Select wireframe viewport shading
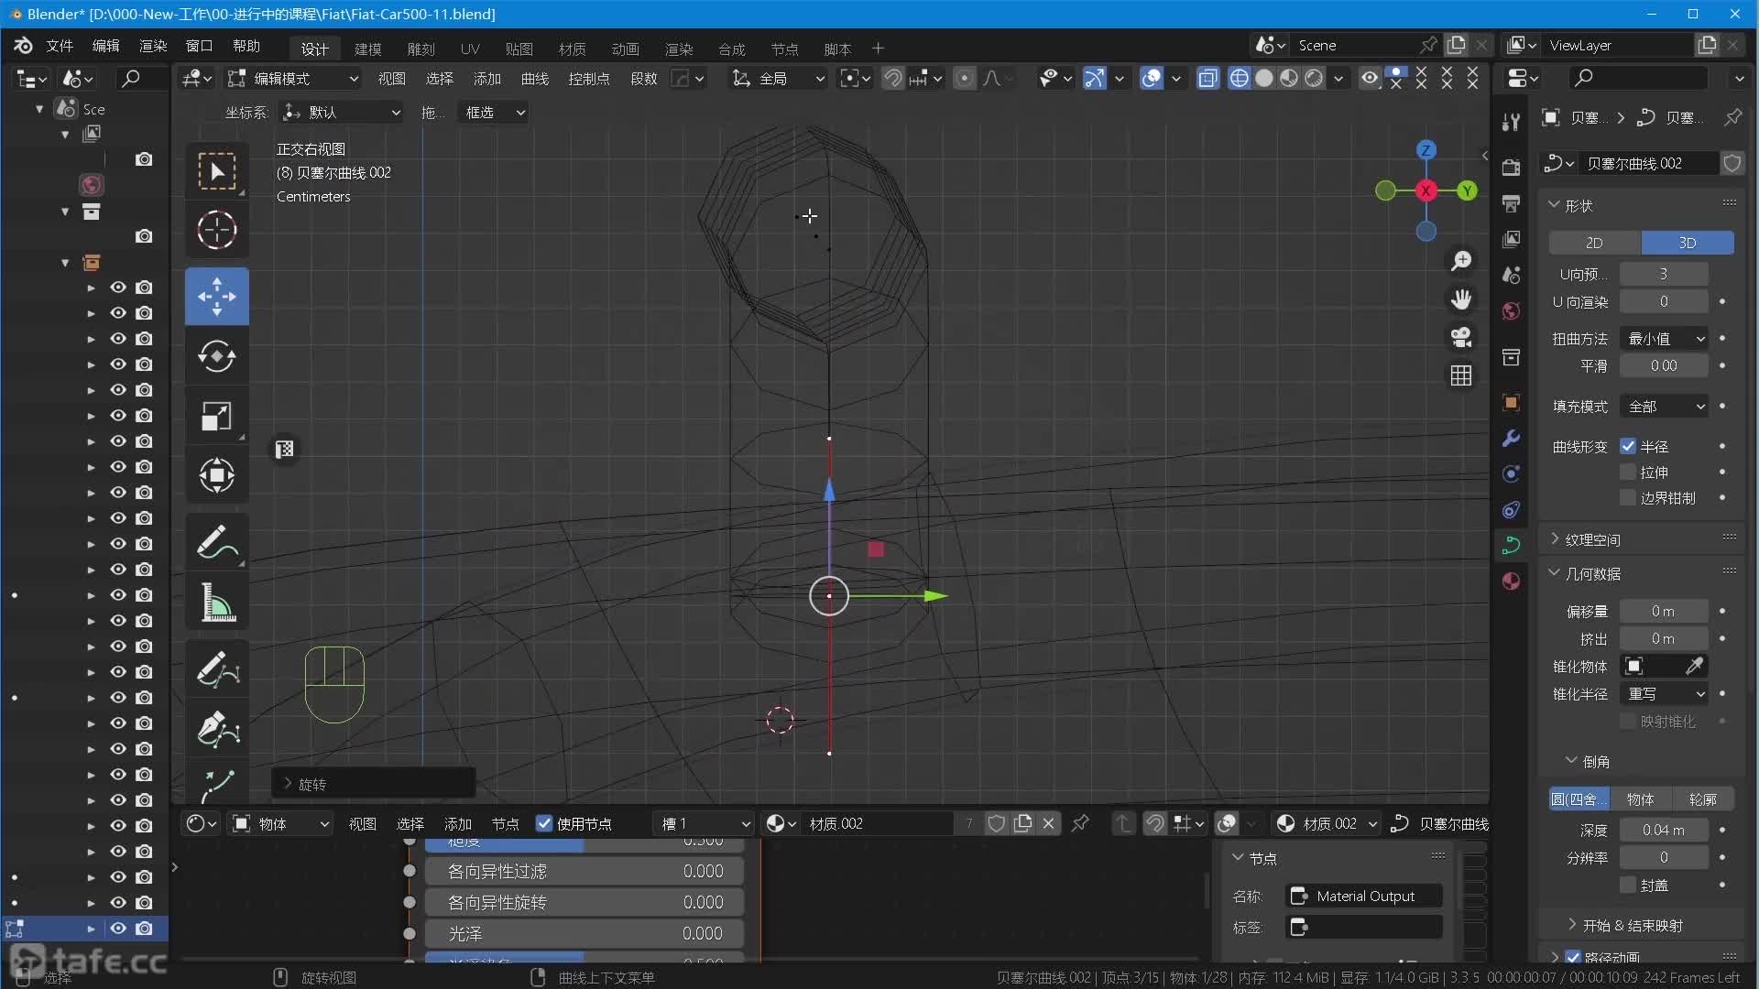1759x989 pixels. point(1239,79)
